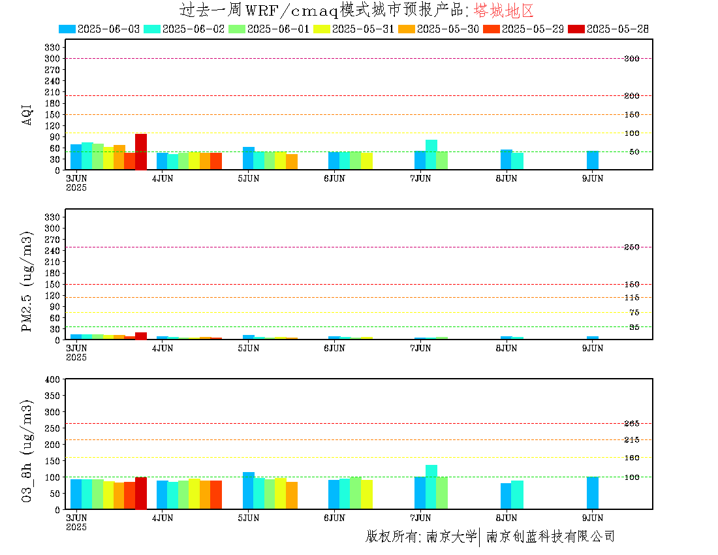The height and width of the screenshot is (555, 718).
Task: Click the 400 y-axis tick in O3_8h chart
Action: pyautogui.click(x=52, y=379)
